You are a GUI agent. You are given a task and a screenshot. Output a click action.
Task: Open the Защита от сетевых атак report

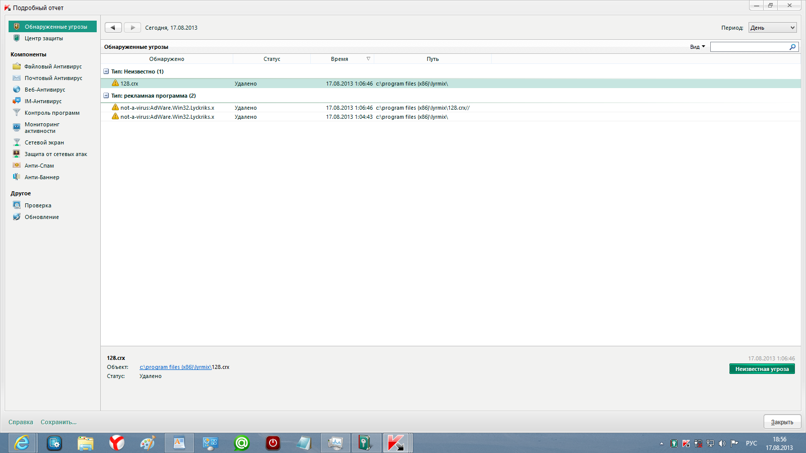point(55,154)
